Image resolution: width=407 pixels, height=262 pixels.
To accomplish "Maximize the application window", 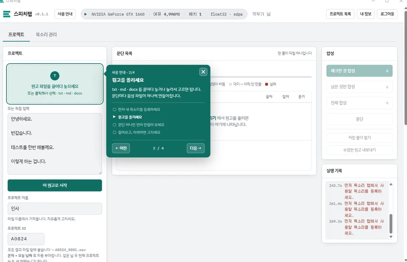I will point(387,1).
